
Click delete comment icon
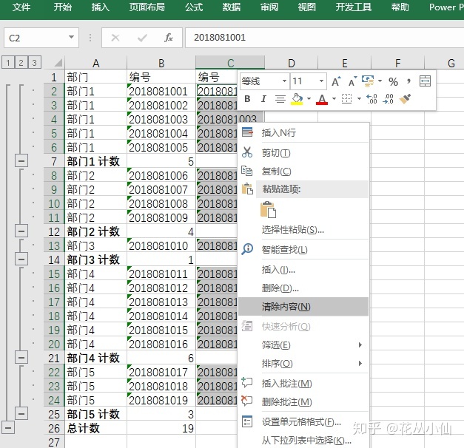[246, 401]
